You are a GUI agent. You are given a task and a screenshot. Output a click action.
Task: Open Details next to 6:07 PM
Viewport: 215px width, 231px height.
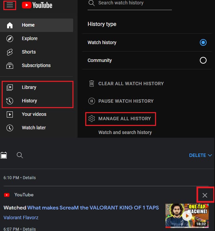click(29, 229)
